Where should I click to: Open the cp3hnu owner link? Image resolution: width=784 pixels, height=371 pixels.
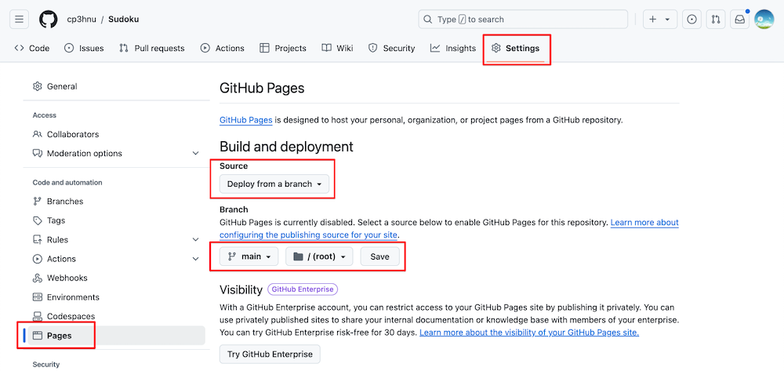pos(82,20)
